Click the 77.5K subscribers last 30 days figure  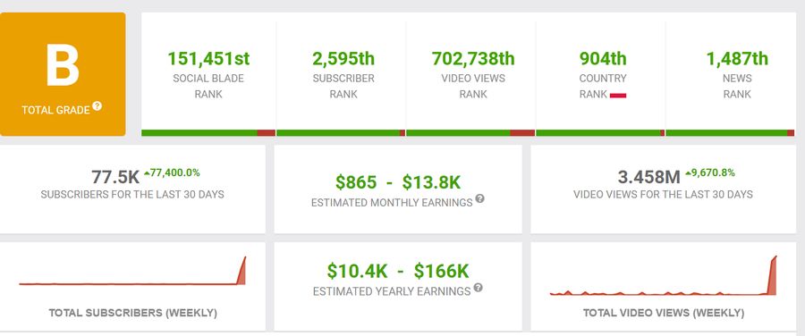click(x=115, y=177)
